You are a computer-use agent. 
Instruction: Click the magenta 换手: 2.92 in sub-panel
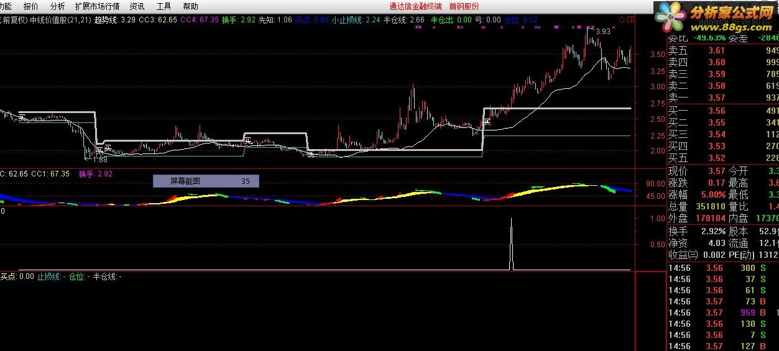[96, 174]
